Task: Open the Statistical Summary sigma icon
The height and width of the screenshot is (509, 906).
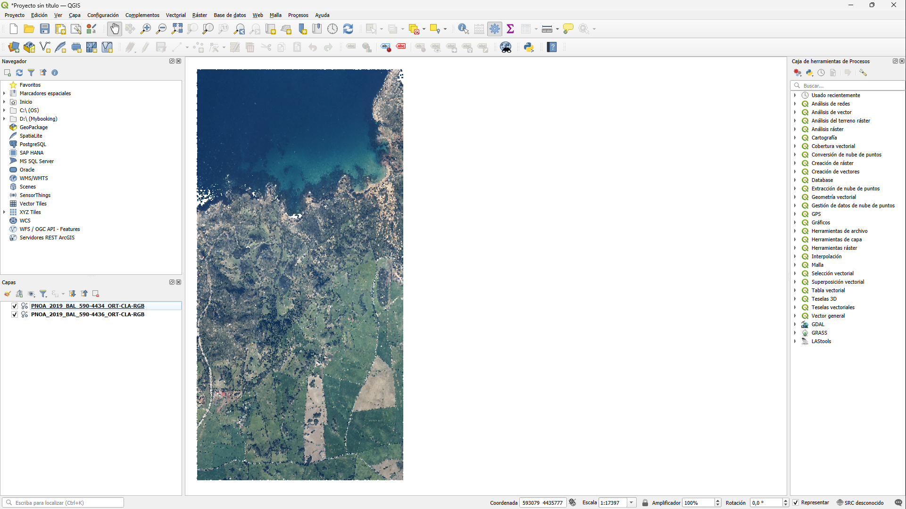Action: click(x=510, y=29)
